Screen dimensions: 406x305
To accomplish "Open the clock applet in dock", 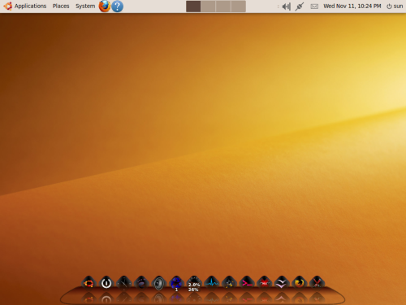I will [124, 283].
